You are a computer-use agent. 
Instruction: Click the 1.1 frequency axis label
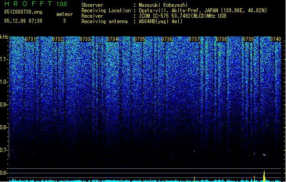4,60
